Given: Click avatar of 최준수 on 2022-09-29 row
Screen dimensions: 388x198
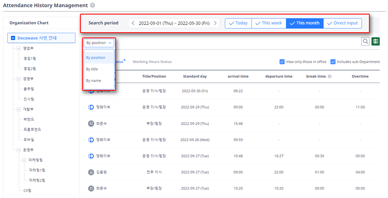Looking at the screenshot, I should 91,123.
